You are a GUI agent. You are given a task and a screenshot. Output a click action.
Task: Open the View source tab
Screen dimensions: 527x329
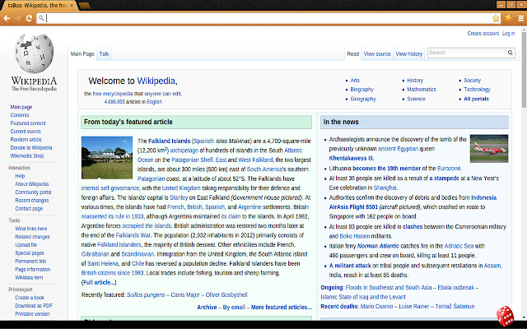coord(377,53)
